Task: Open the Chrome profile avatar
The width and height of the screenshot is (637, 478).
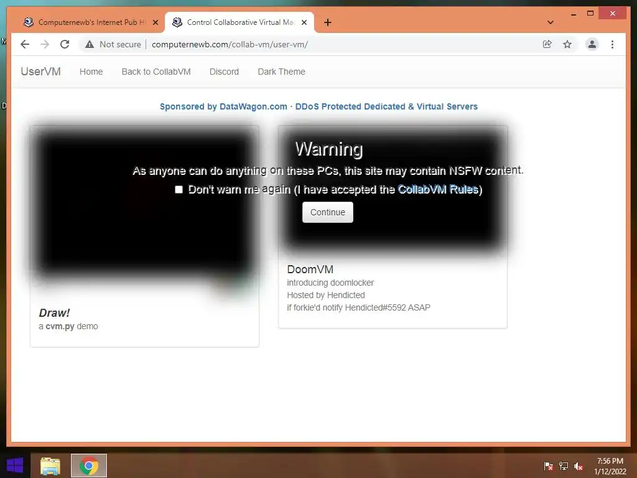Action: (x=592, y=44)
